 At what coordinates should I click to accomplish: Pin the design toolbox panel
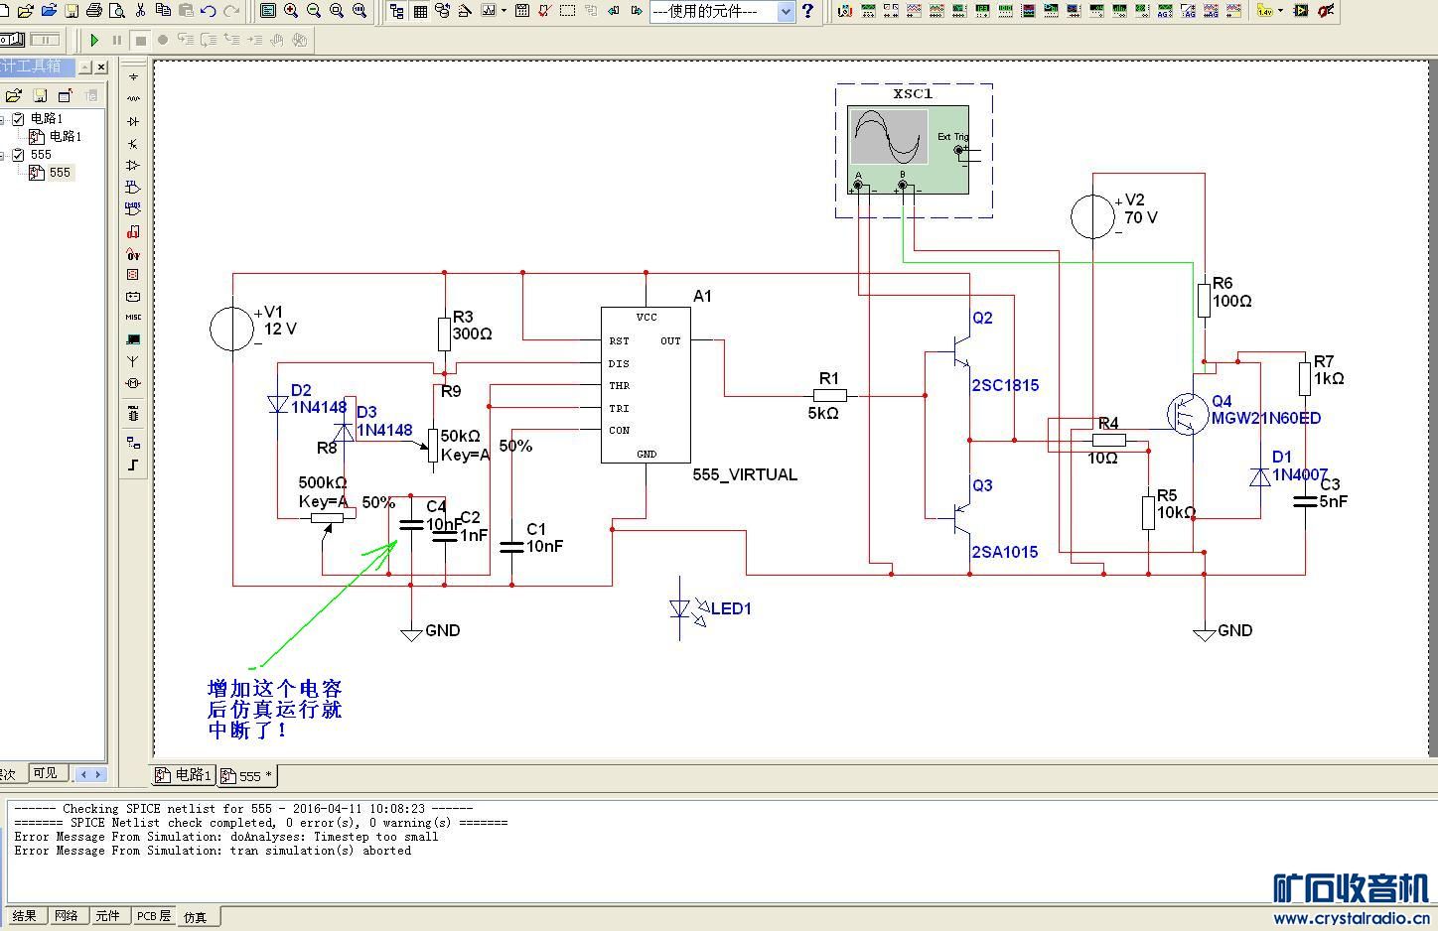85,66
